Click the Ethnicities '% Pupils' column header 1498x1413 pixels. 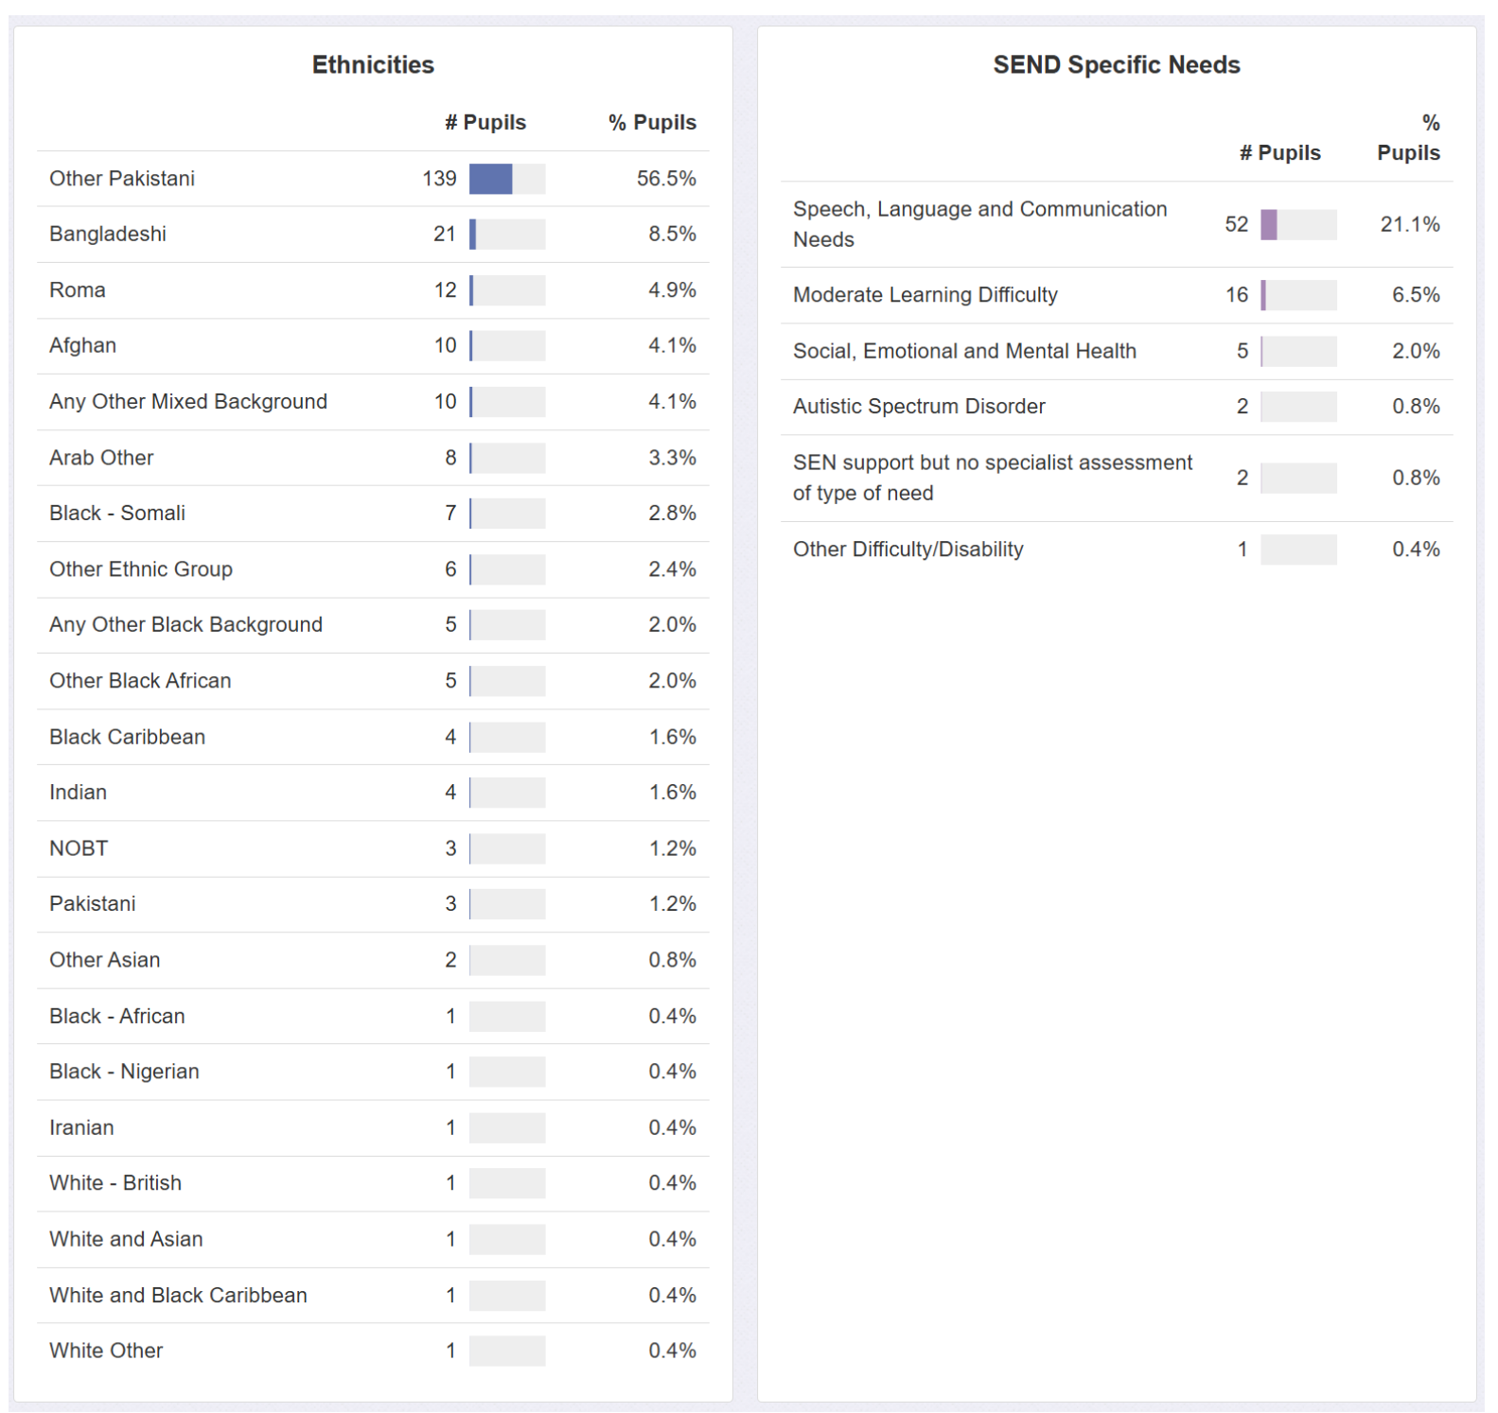651,122
